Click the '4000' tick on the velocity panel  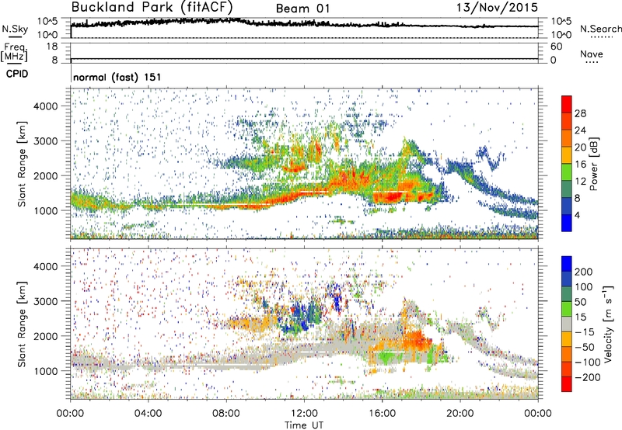[46, 266]
